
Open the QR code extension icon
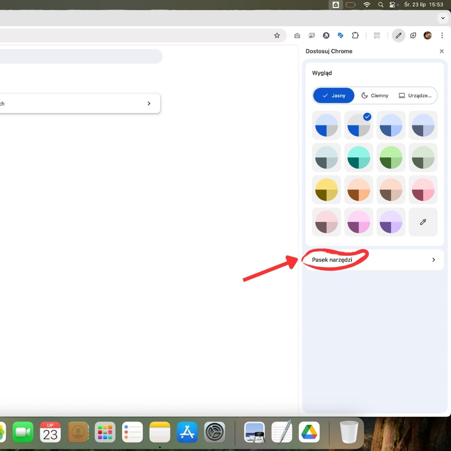click(x=377, y=36)
